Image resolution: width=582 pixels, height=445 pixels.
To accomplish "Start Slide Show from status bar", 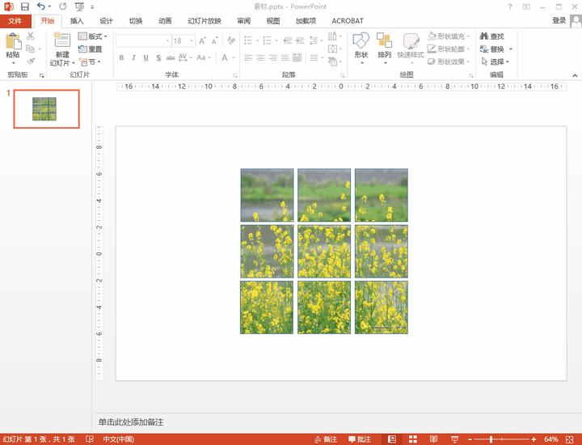I will click(454, 439).
